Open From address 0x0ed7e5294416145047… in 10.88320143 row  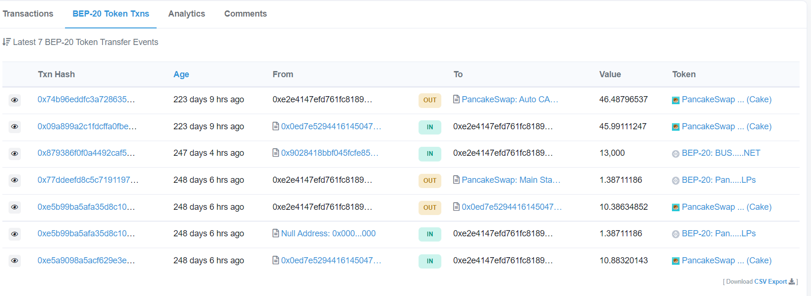click(x=331, y=260)
